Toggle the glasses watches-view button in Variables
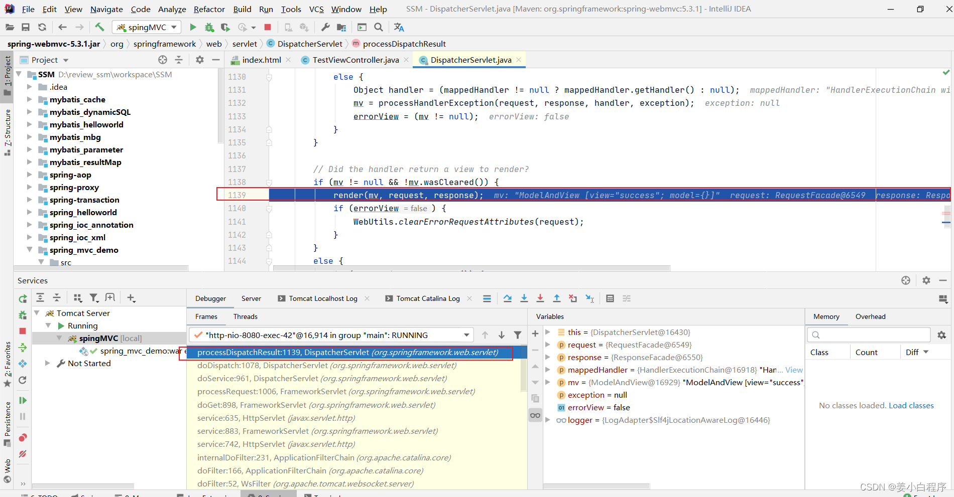 click(x=535, y=415)
